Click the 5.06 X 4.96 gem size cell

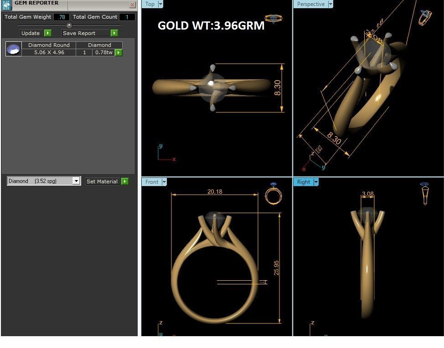(49, 52)
